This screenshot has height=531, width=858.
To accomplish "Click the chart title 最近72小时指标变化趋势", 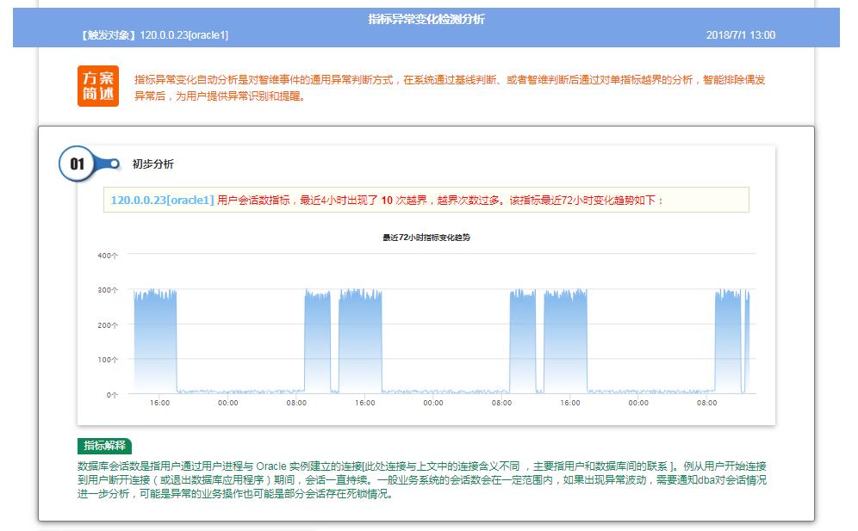I will 426,237.
